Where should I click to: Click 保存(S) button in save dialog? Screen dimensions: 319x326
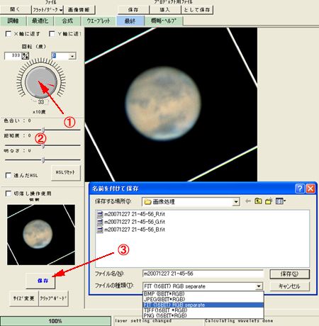289,274
